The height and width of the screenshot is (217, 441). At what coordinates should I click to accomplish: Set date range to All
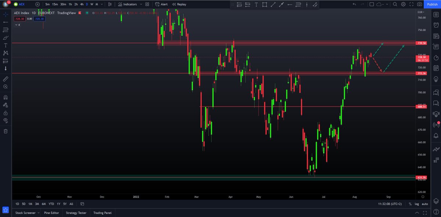pyautogui.click(x=71, y=204)
